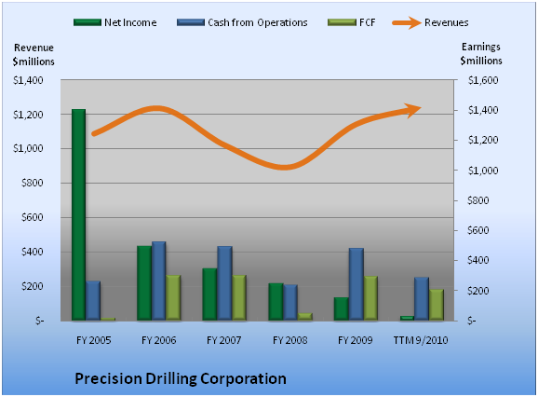This screenshot has width=538, height=397.
Task: Click the FY 2008 FCF bar
Action: click(x=305, y=317)
